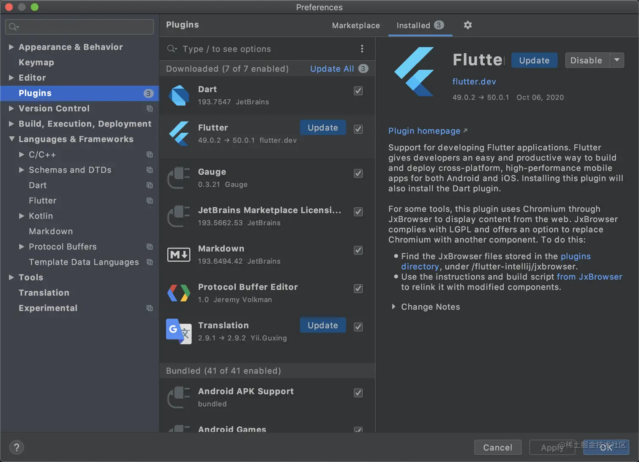Screen dimensions: 639x462
Task: Click the Update All count badge
Action: (363, 68)
